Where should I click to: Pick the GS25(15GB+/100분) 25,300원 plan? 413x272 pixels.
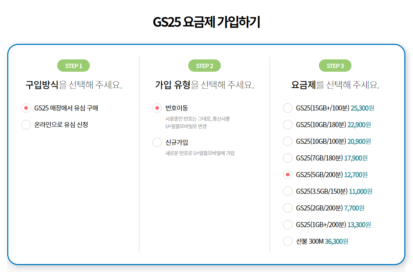tap(288, 108)
